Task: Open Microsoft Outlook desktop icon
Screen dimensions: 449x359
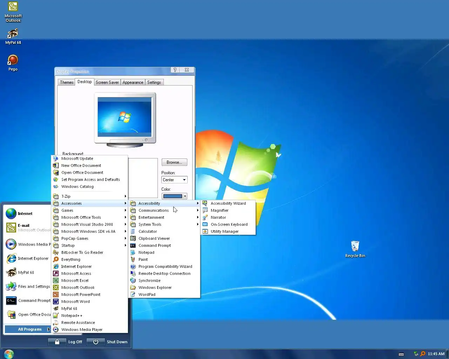Action: pos(13,12)
